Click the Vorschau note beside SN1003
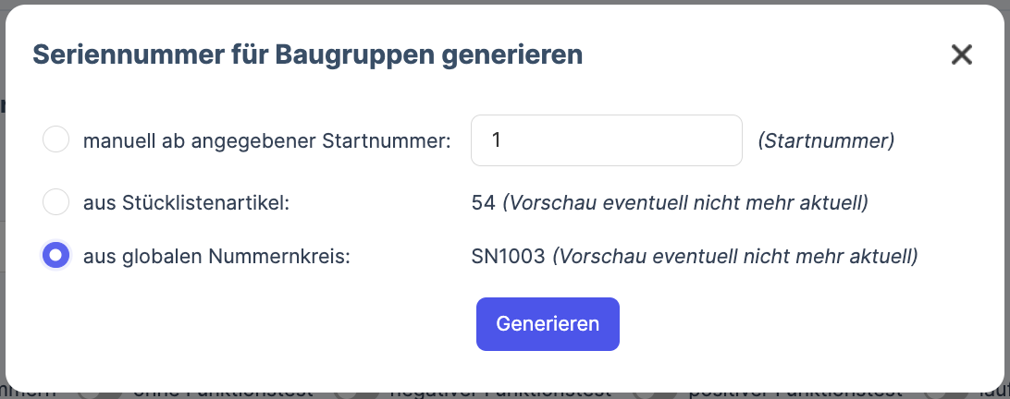This screenshot has width=1010, height=399. pyautogui.click(x=734, y=257)
